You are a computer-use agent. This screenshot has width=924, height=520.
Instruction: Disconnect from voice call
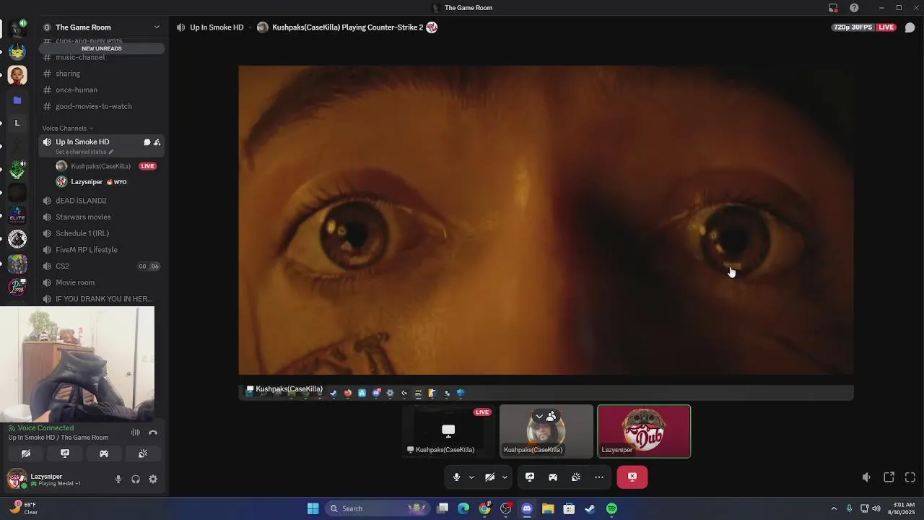(153, 433)
